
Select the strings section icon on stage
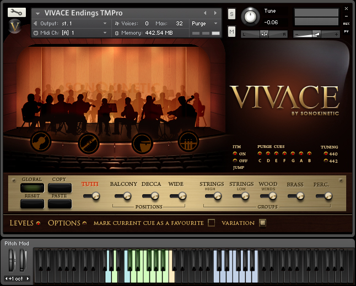click(41, 142)
